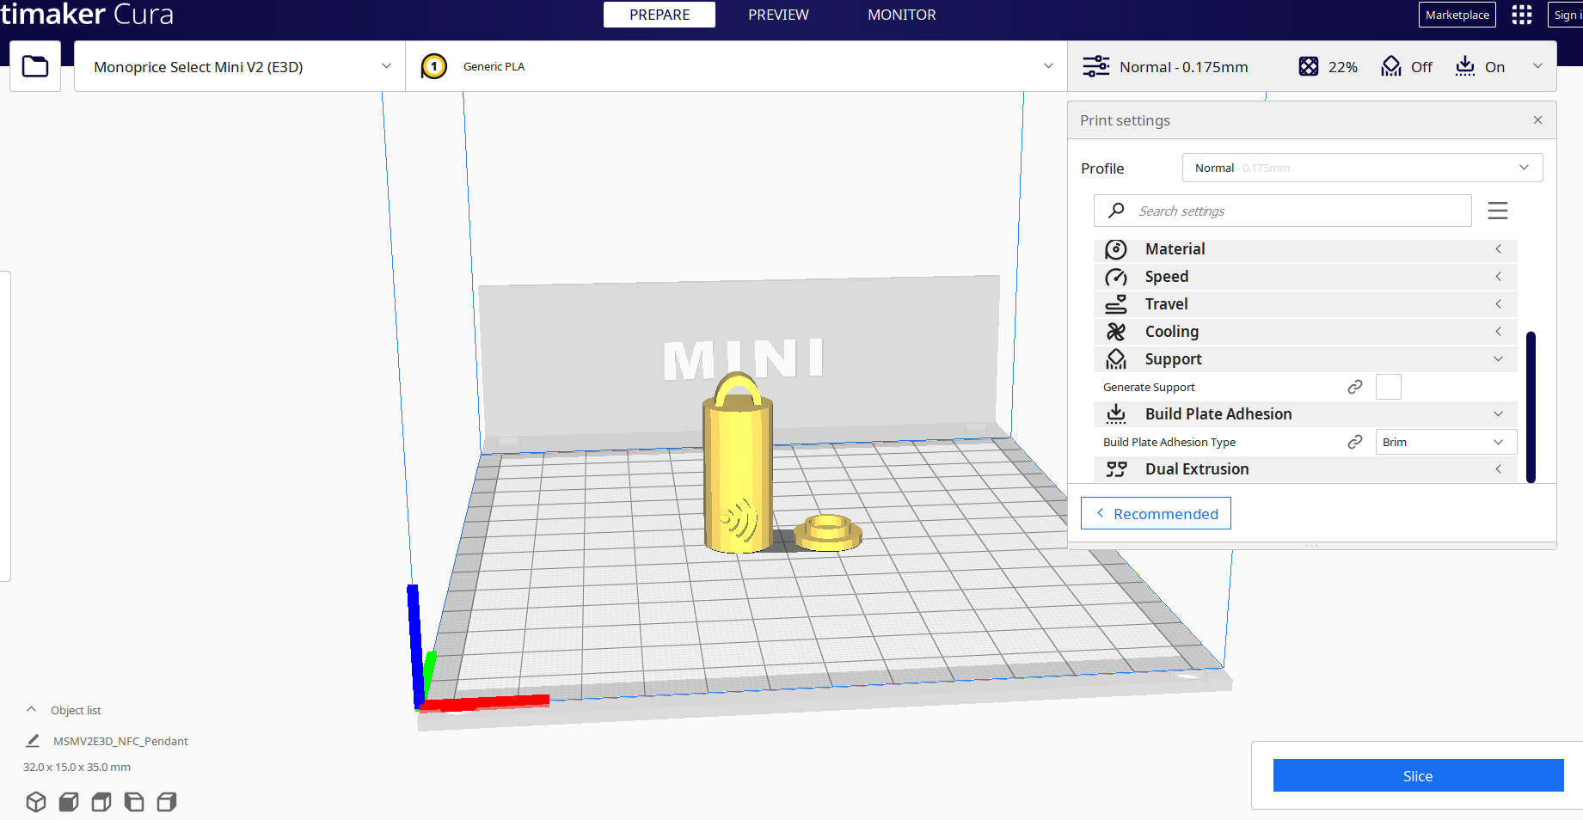Select the front view cube icon
Screen dimensions: 1583x820
point(69,802)
